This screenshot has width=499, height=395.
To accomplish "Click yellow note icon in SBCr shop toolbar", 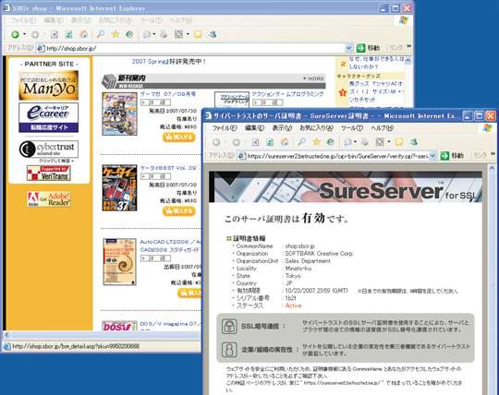I will click(x=198, y=34).
